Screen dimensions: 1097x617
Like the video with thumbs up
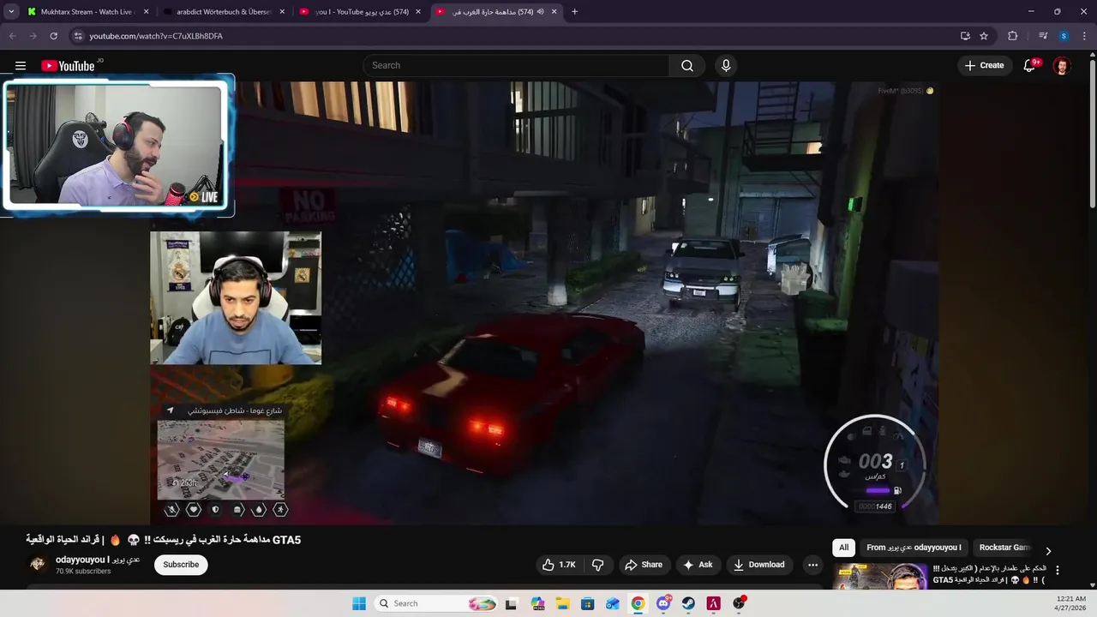(559, 565)
